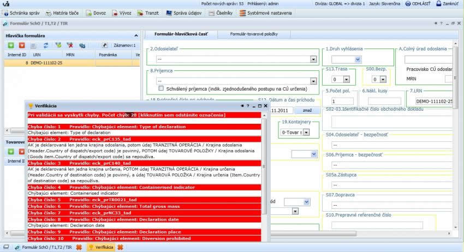The height and width of the screenshot is (252, 464).
Task: Apply the filter with green check icon
Action: click(58, 45)
